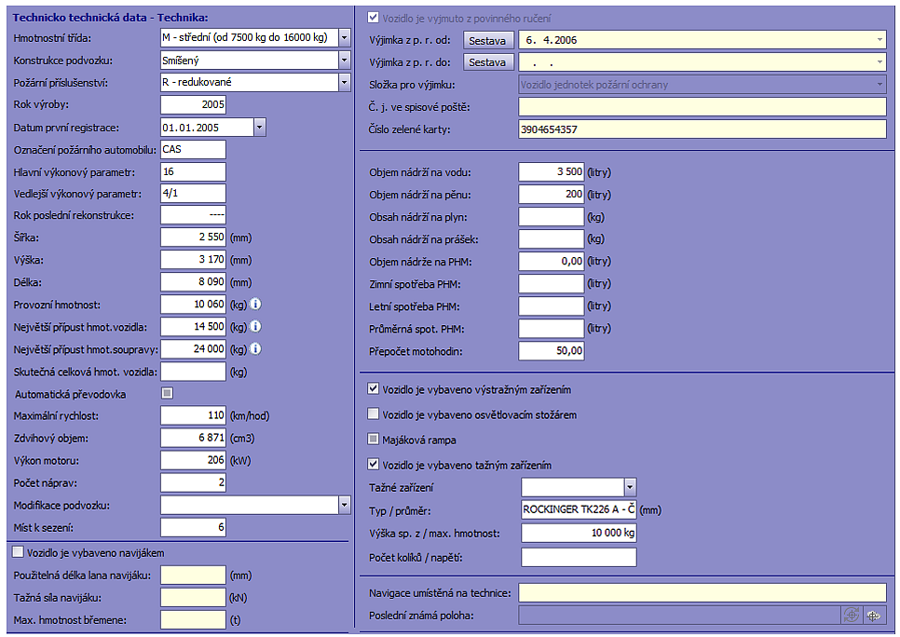Viewport: 900px width, 637px height.
Task: Click info icon beside Největší přípust hmot.soupravy
Action: click(x=255, y=349)
